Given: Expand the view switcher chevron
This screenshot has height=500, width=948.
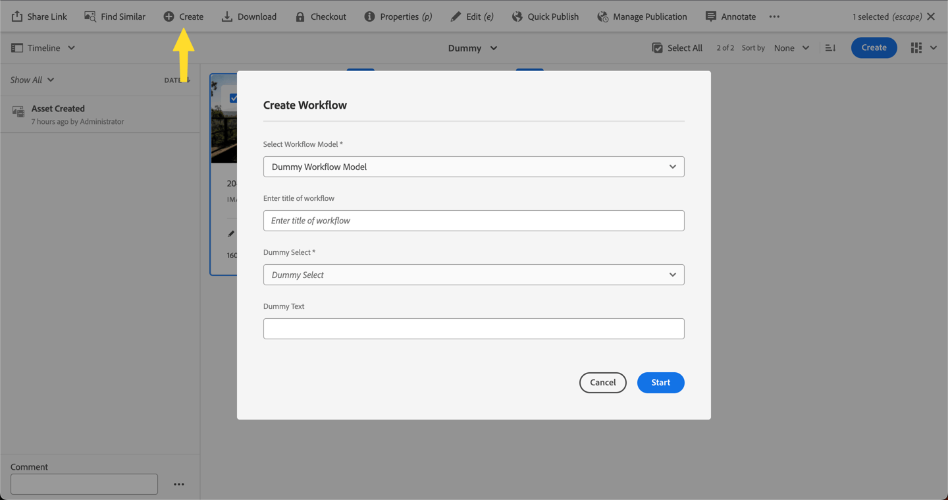Looking at the screenshot, I should [934, 48].
